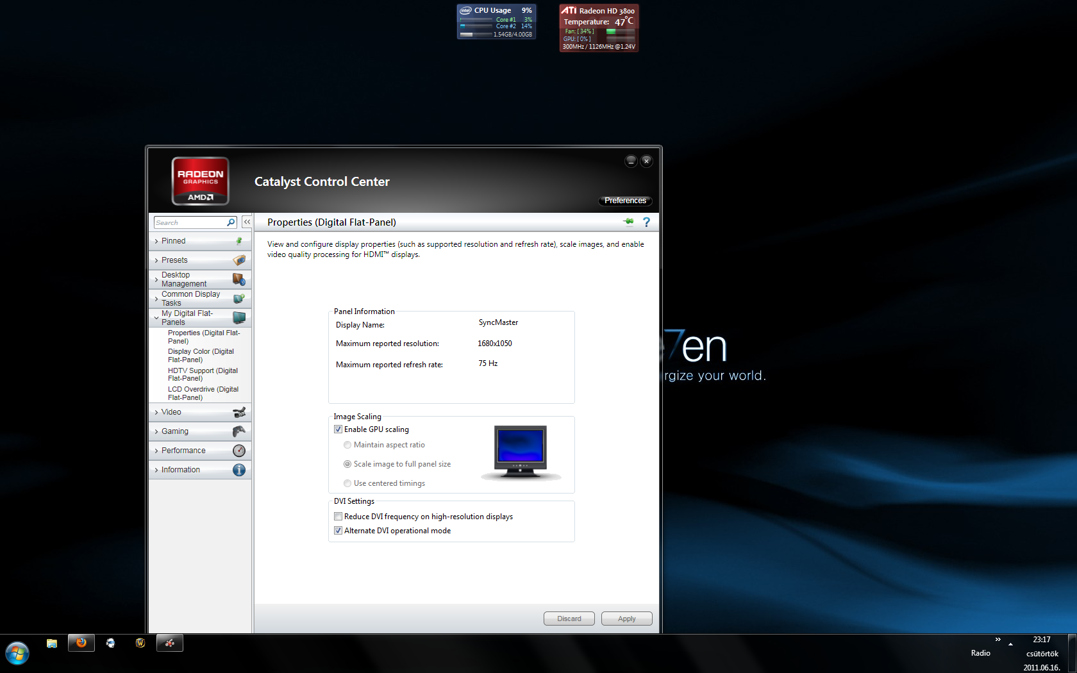Click the Apply button
1077x673 pixels.
[627, 619]
